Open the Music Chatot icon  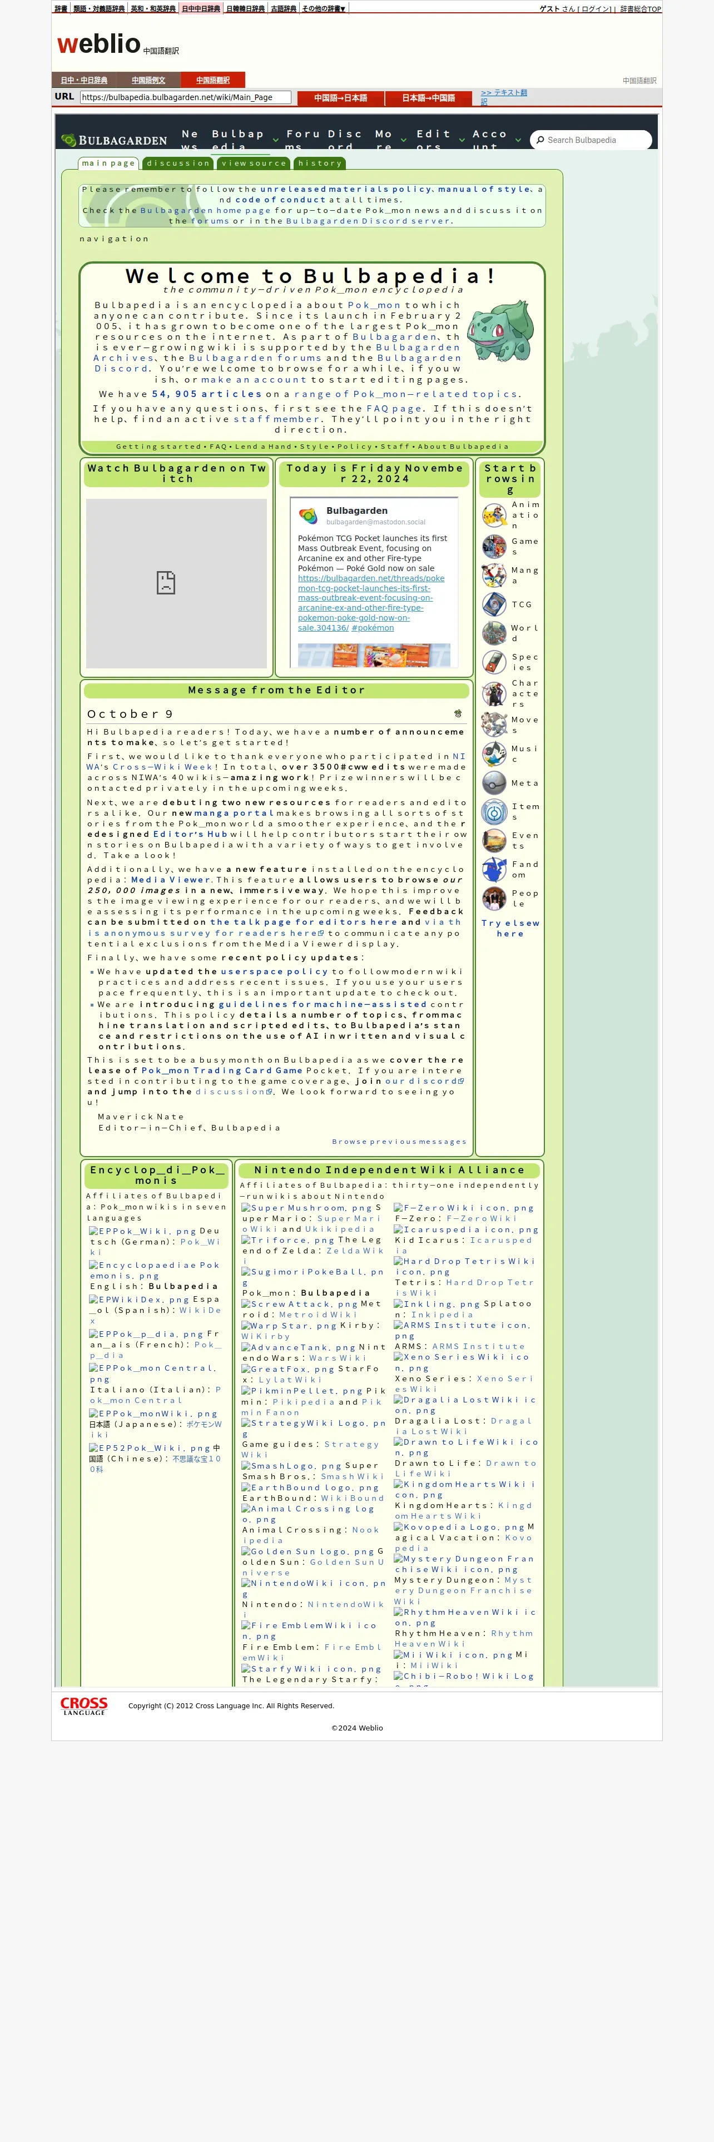coord(494,753)
